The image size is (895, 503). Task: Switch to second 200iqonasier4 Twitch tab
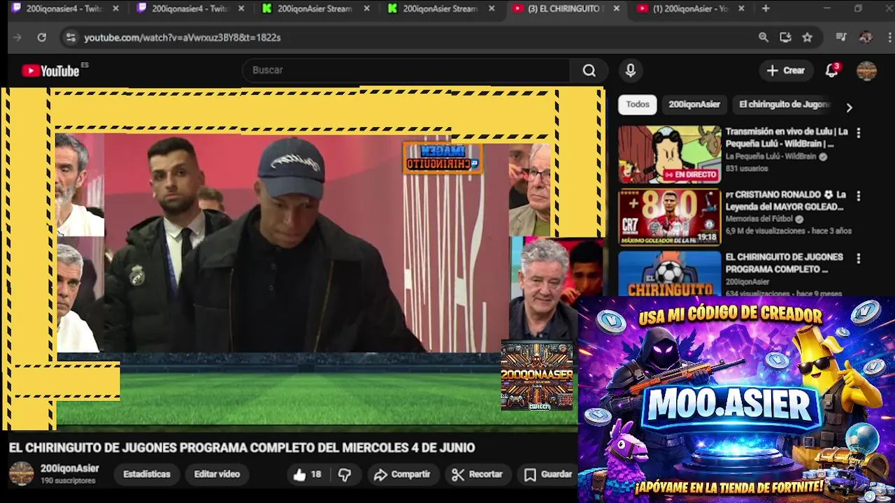click(190, 8)
